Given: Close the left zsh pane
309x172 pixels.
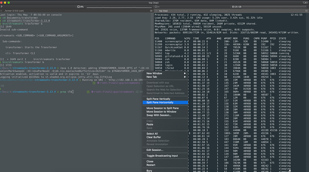Looking at the screenshot, I should pos(2,11).
